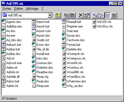Select the Agents.doc file icon
The height and width of the screenshot is (102, 124).
pyautogui.click(x=4, y=22)
